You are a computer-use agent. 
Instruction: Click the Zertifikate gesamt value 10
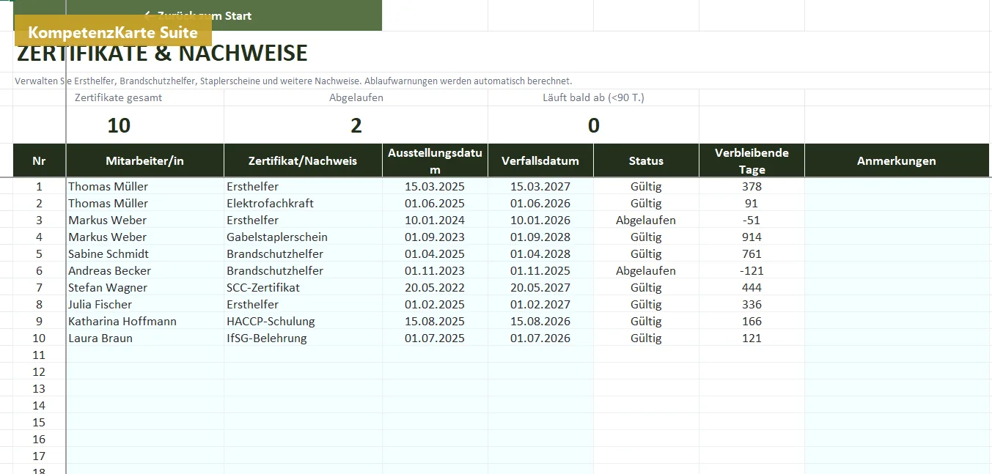119,125
